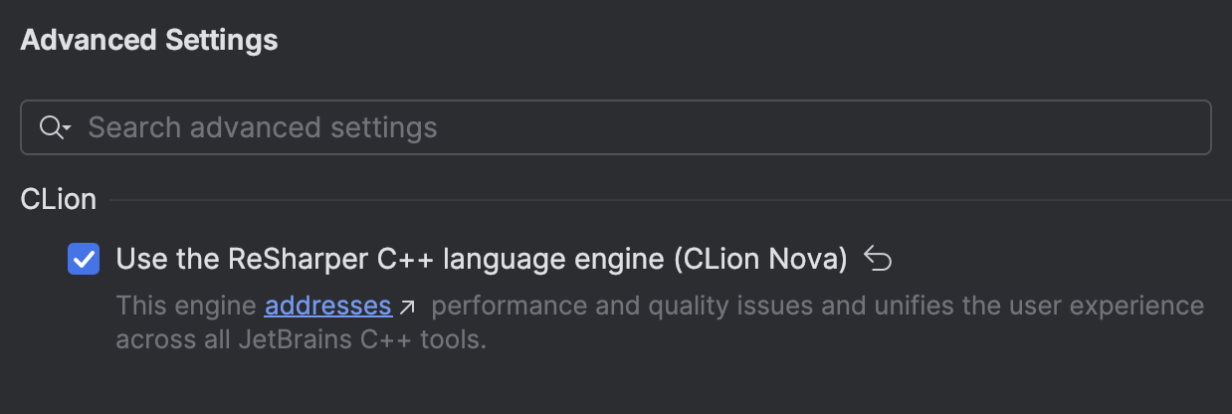The height and width of the screenshot is (414, 1232).
Task: Open search history via the magnifier's small arrow
Action: (66, 129)
